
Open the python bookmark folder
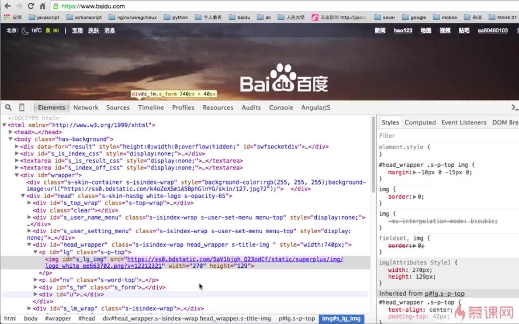point(176,17)
